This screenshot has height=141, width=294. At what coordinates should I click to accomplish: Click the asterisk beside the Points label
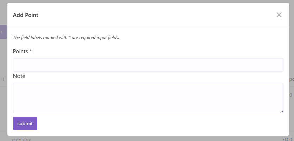tap(31, 51)
